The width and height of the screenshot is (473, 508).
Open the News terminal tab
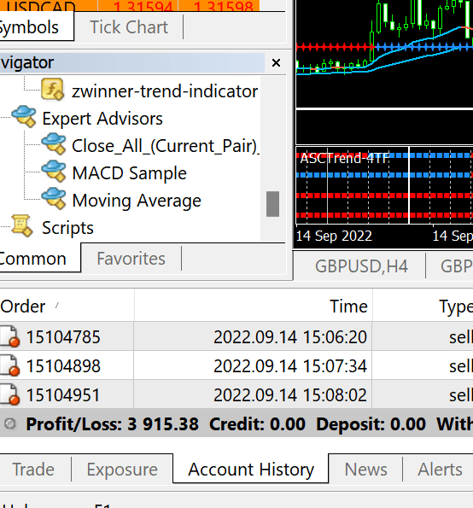[x=365, y=470]
